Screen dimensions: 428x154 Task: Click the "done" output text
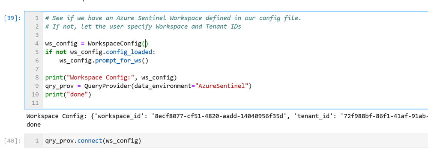click(33, 124)
